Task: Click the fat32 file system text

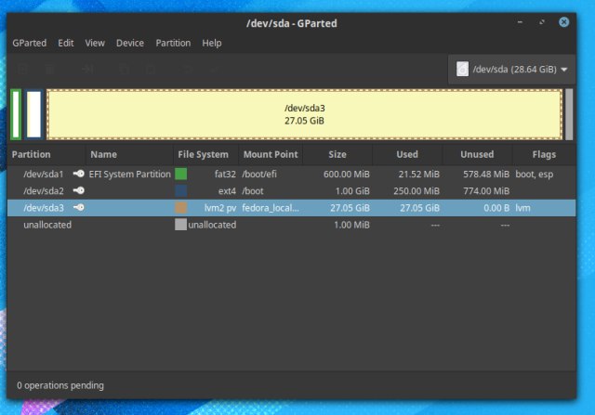Action: click(225, 174)
